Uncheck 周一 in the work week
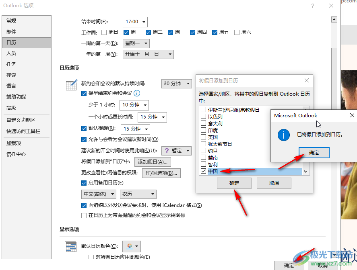Viewport: 357px width, 270px height. 126,32
